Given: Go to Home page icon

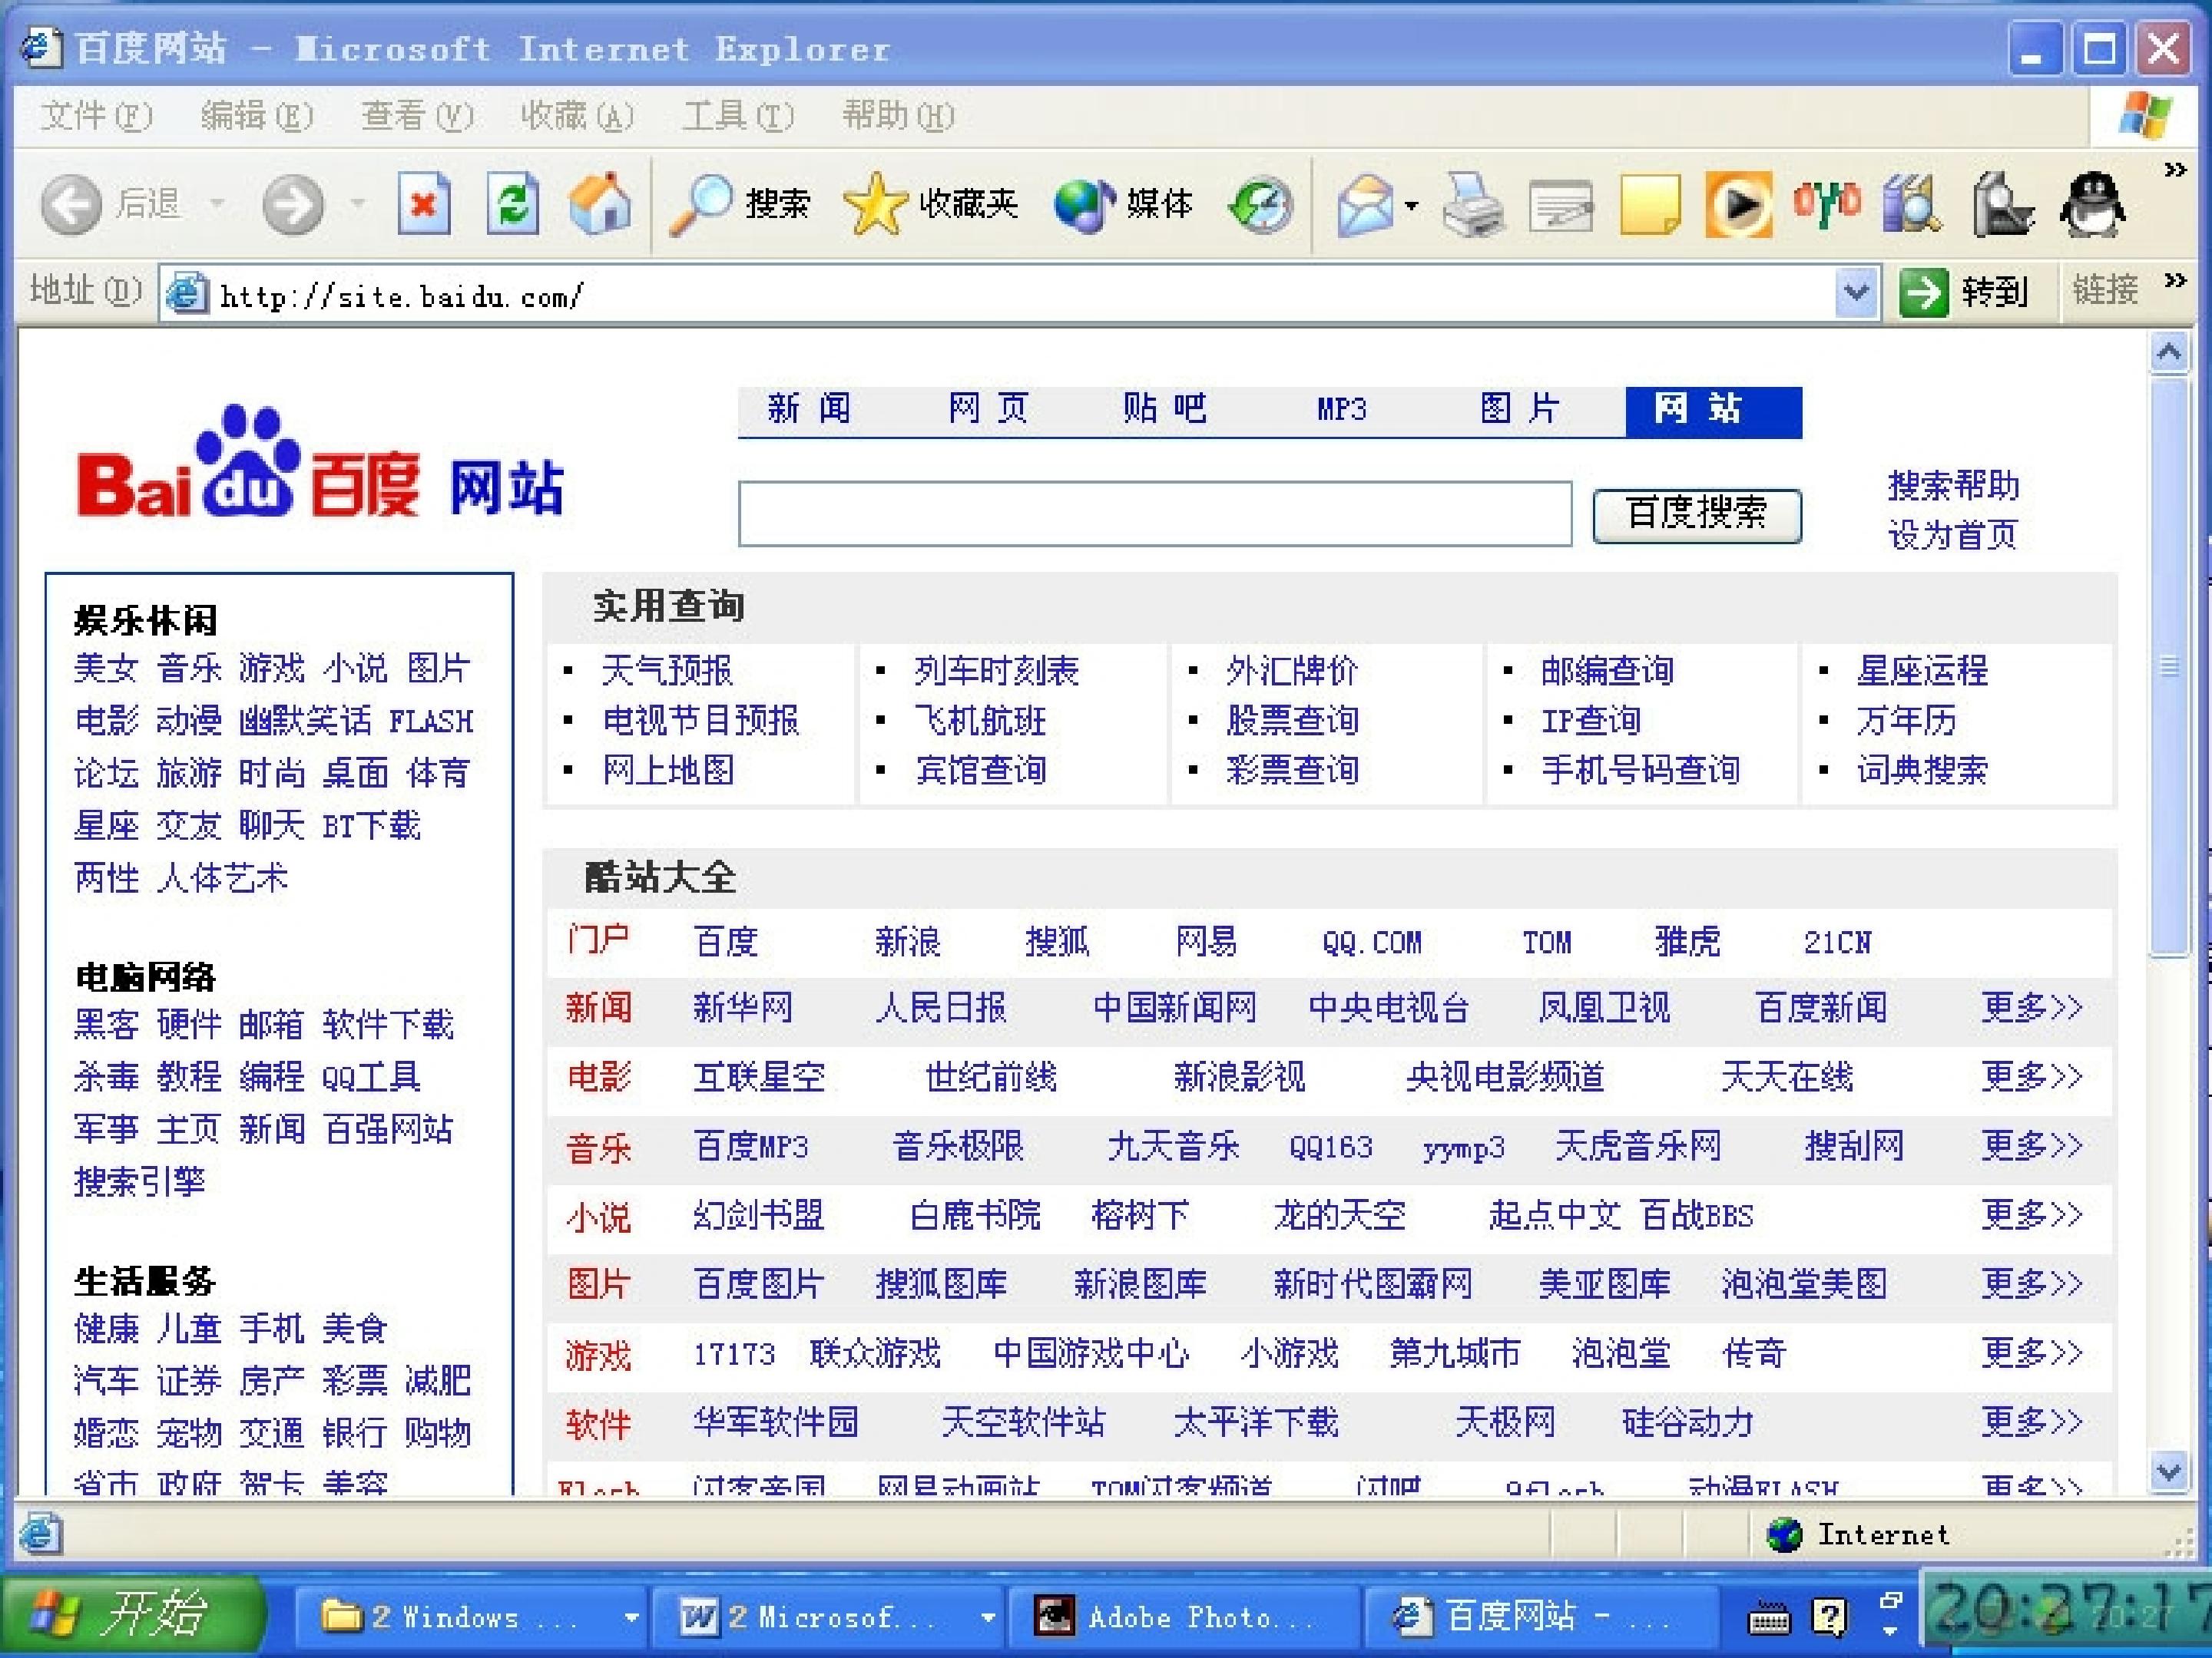Looking at the screenshot, I should tap(600, 203).
